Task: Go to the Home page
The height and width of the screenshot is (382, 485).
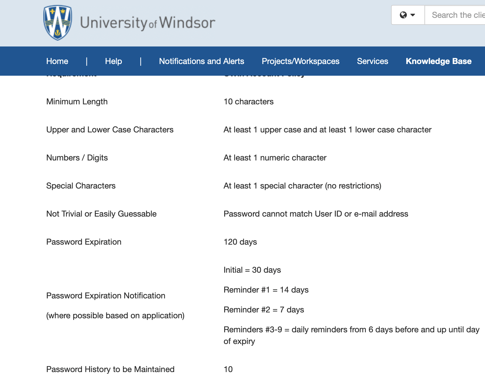Action: click(57, 61)
